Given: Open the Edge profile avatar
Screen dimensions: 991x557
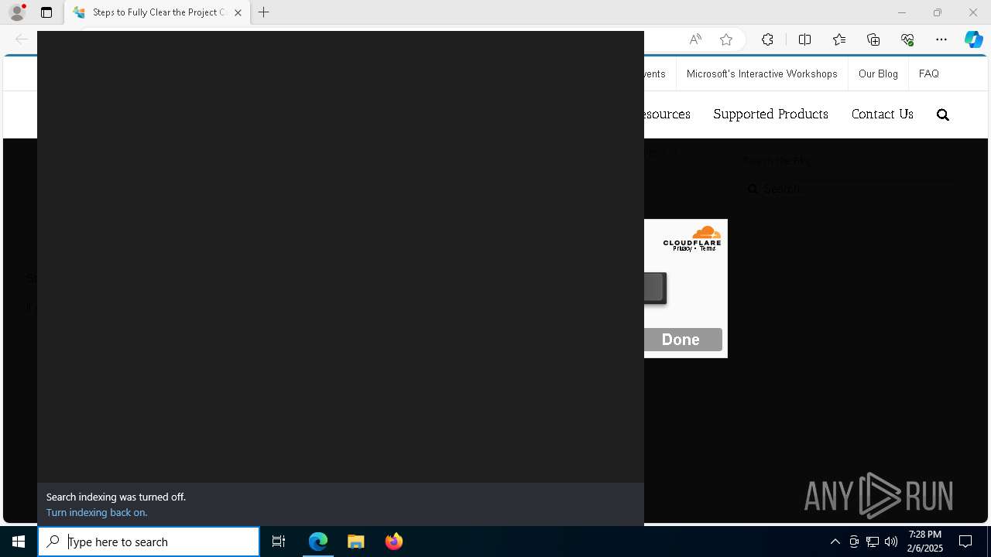Looking at the screenshot, I should [x=17, y=12].
